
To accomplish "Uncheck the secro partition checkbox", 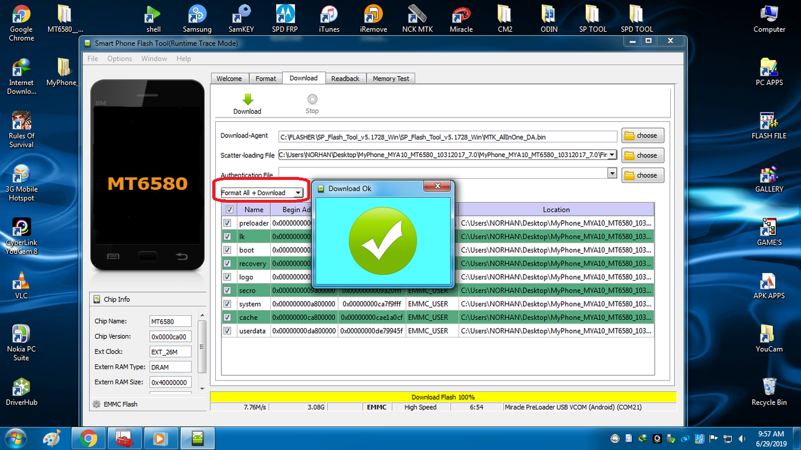I will [x=227, y=290].
